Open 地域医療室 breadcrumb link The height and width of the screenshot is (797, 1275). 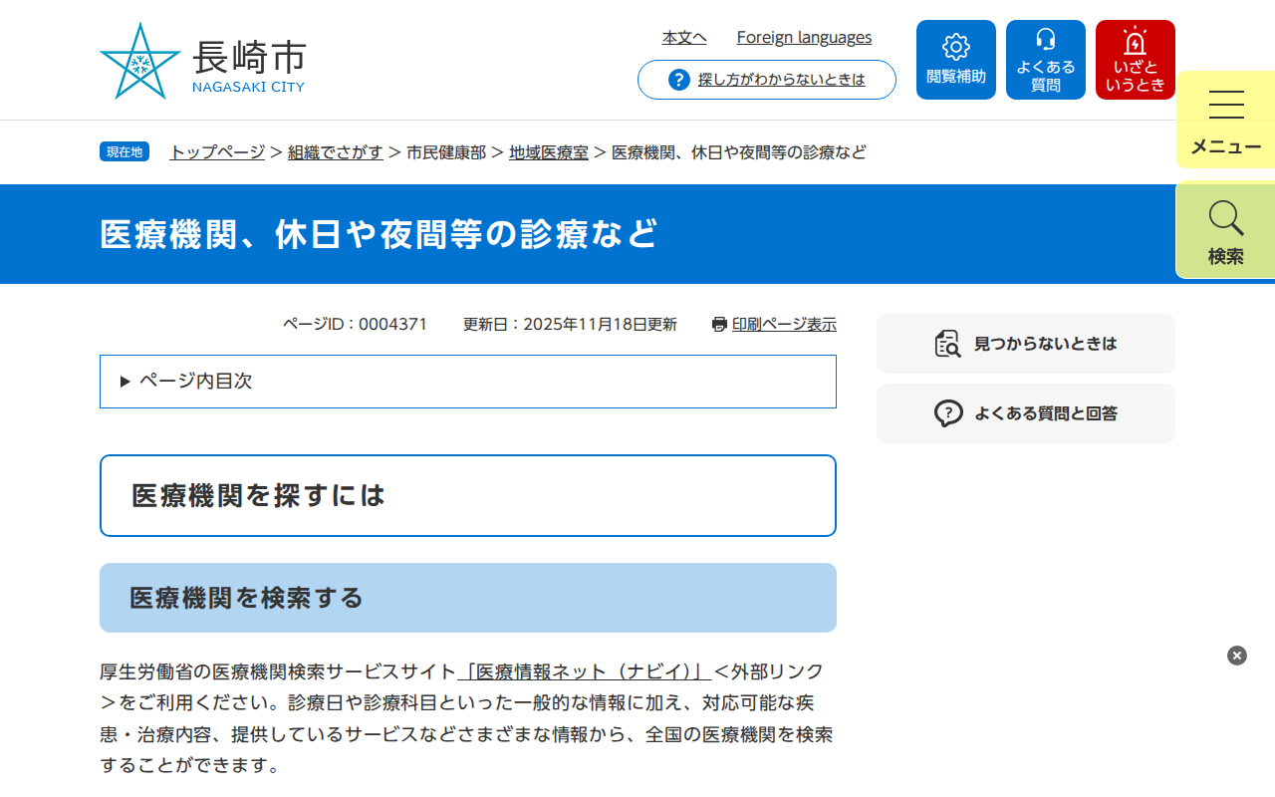coord(549,152)
